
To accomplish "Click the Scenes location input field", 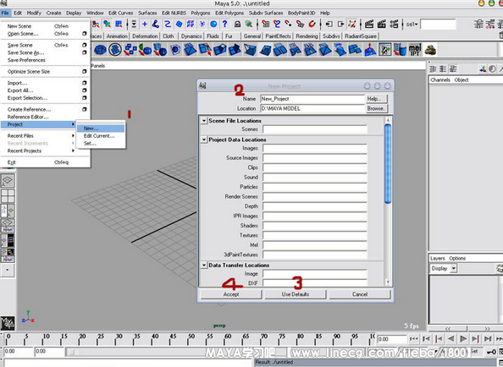I will coord(315,129).
